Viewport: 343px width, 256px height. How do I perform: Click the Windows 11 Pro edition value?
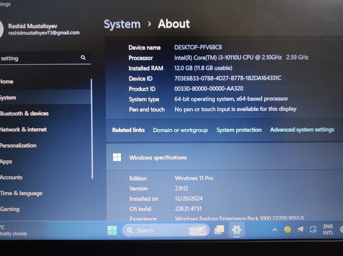tap(194, 178)
